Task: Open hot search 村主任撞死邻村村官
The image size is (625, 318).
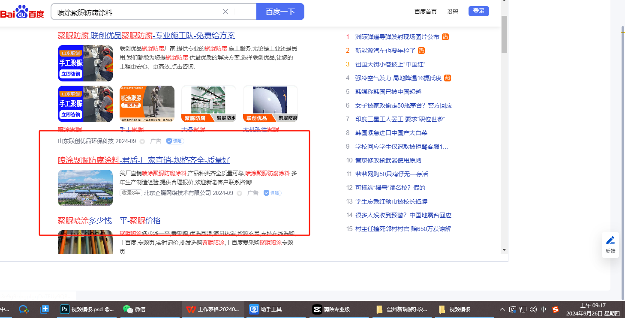Action: tap(403, 229)
